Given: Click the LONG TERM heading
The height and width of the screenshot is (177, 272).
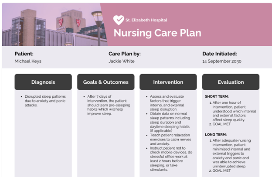Looking at the screenshot, I should (217, 135).
